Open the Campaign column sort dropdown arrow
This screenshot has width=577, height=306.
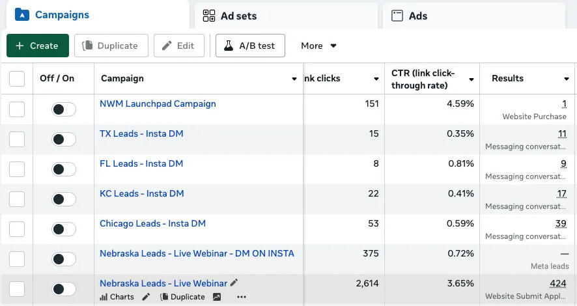(x=294, y=79)
